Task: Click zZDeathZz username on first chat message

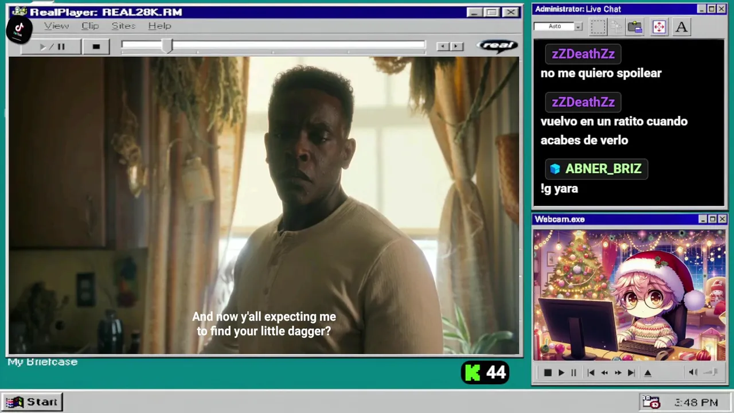Action: pos(583,54)
